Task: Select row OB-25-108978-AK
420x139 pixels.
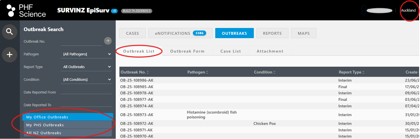Action: pos(269,93)
